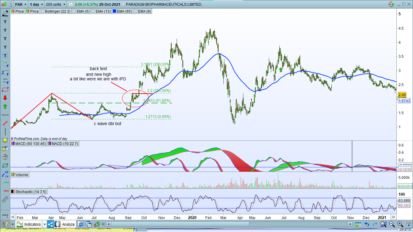
Task: Click the radio dot before company name
Action: 123,5
